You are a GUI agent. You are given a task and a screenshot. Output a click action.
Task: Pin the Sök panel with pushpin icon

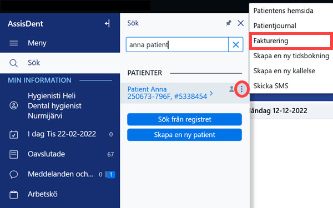[229, 23]
